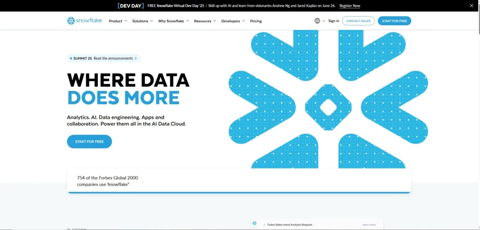Click the Snowflake logo in the navbar
This screenshot has width=480, height=230.
point(84,21)
